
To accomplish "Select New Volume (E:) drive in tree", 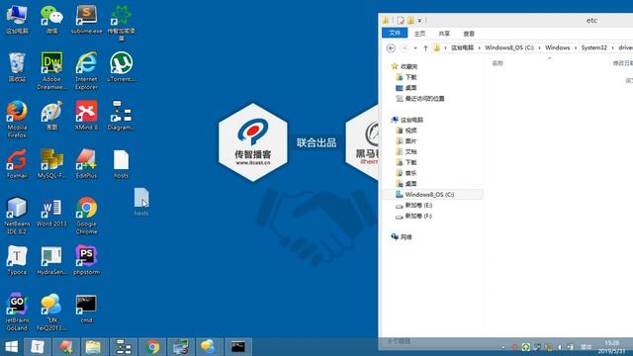I will (x=413, y=205).
